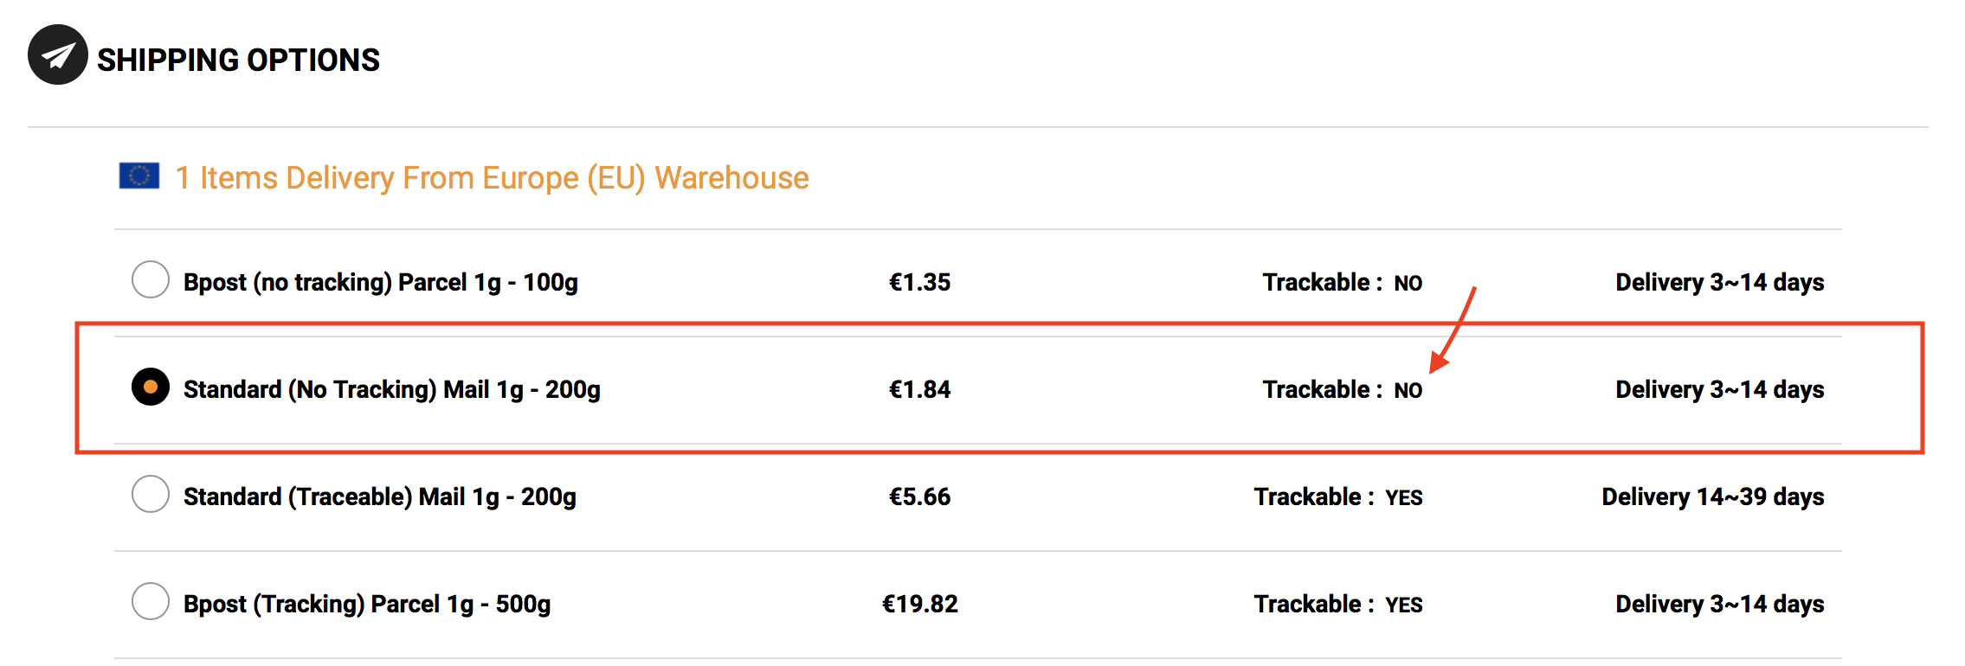Pick Bpost Tracking Parcel 1g-500g radio
This screenshot has width=1965, height=666.
click(151, 601)
